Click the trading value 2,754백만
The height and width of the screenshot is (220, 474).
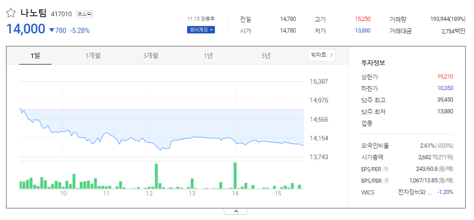[454, 31]
